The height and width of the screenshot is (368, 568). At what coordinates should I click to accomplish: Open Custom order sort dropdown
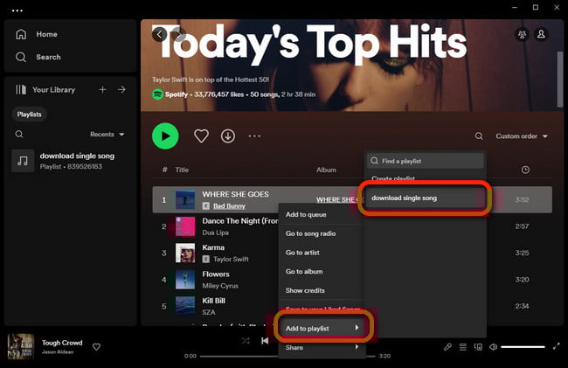tap(522, 136)
